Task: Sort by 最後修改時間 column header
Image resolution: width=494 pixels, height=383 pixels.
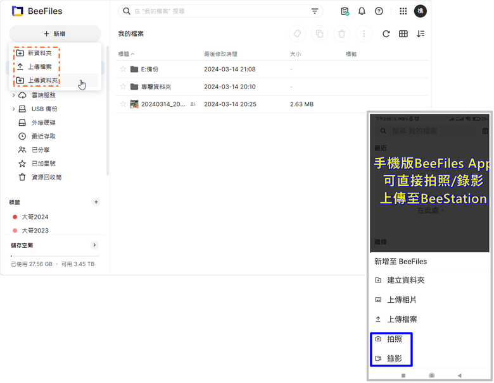Action: click(x=220, y=54)
